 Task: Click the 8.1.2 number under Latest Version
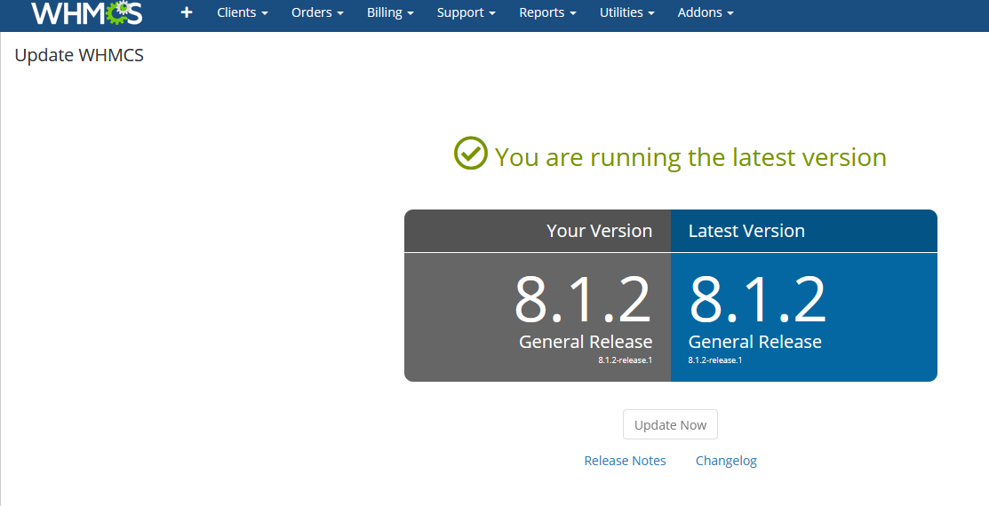(757, 300)
